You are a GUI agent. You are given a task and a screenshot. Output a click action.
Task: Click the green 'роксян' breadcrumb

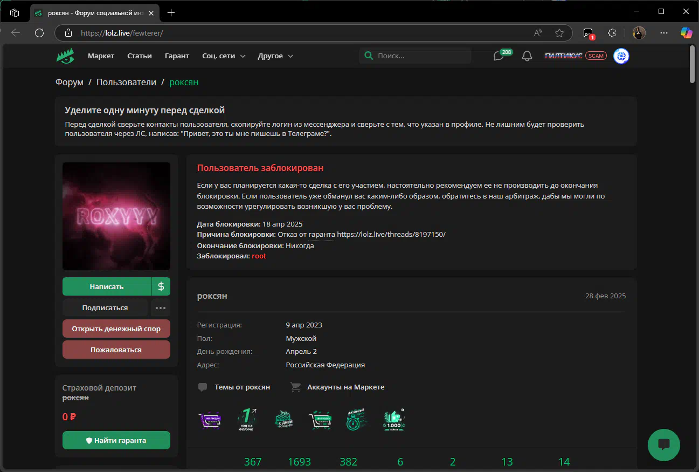pos(184,83)
